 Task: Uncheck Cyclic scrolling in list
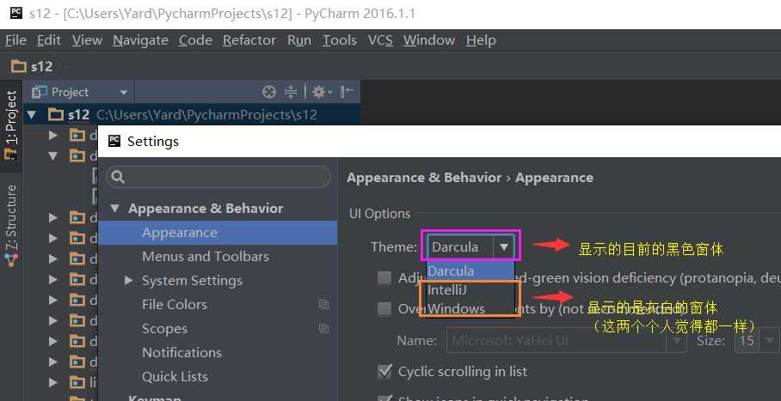pos(384,371)
